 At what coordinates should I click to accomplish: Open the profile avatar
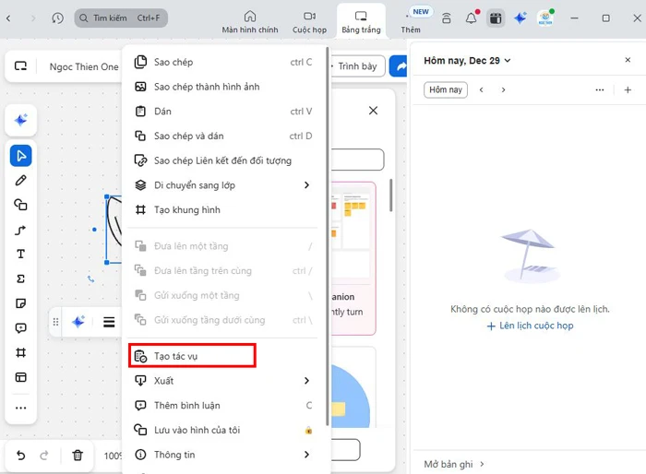(545, 18)
